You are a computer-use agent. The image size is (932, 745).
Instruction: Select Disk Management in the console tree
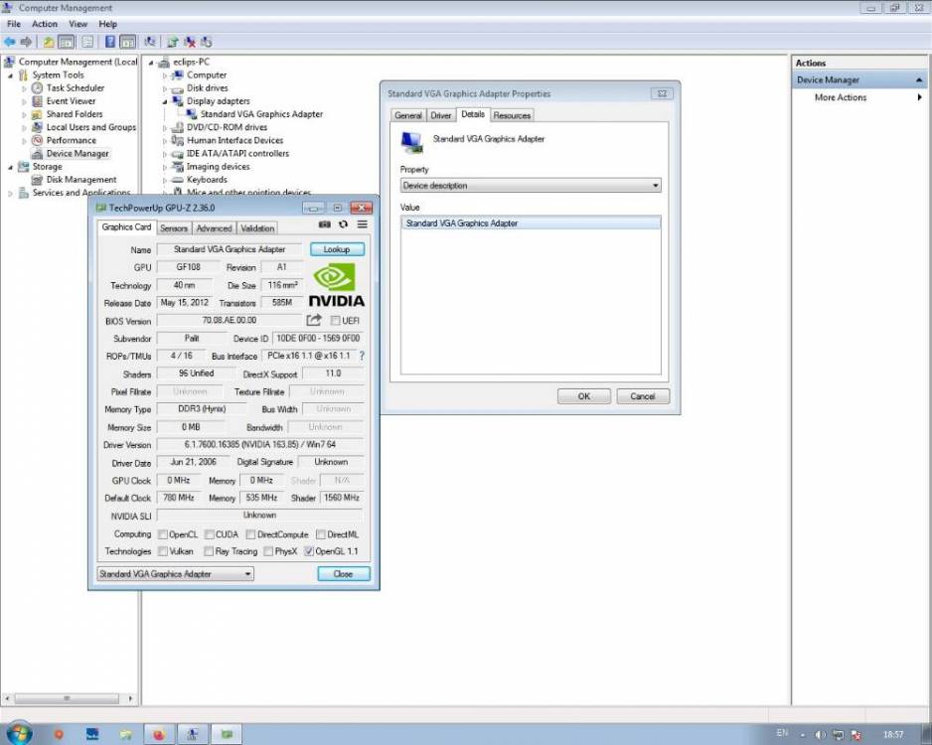tap(81, 180)
